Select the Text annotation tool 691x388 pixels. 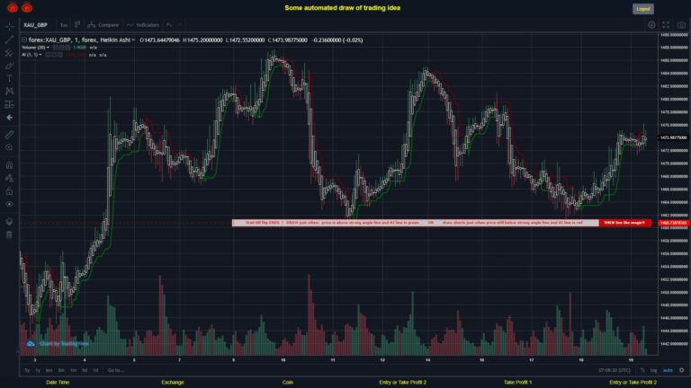coord(9,79)
